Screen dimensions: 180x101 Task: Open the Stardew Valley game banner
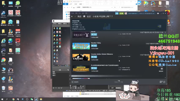pos(81,46)
